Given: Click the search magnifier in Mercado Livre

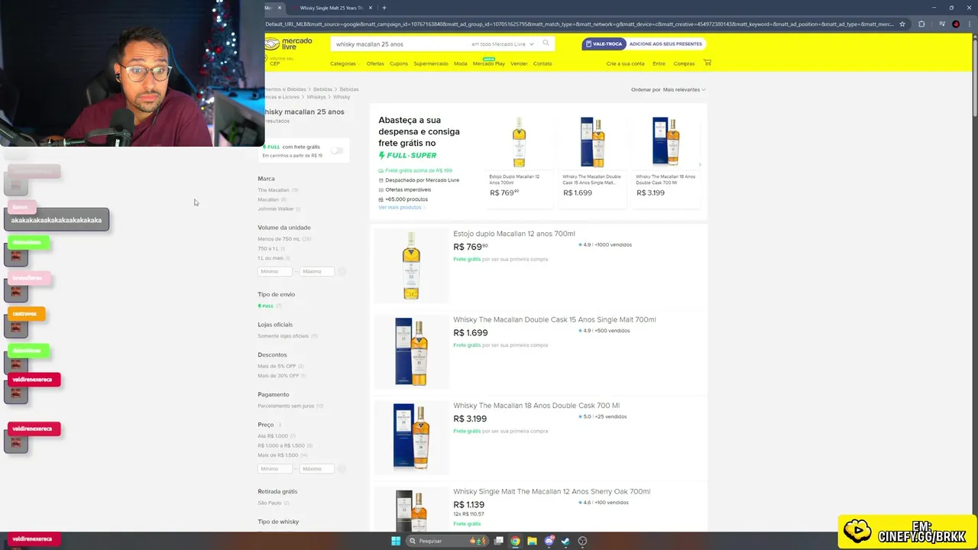Looking at the screenshot, I should pyautogui.click(x=546, y=44).
